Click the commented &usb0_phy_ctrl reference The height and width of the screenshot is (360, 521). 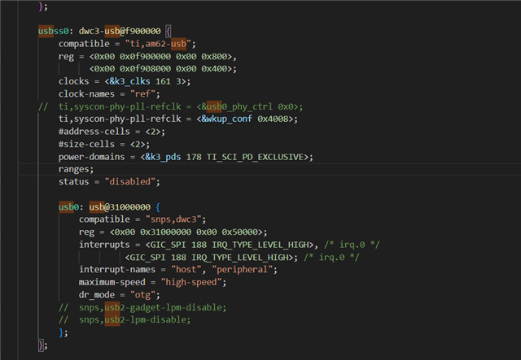237,106
